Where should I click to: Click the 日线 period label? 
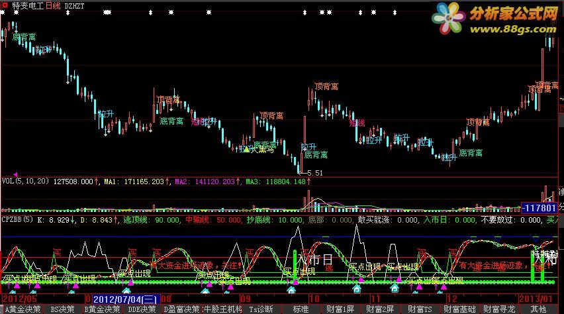pyautogui.click(x=53, y=6)
